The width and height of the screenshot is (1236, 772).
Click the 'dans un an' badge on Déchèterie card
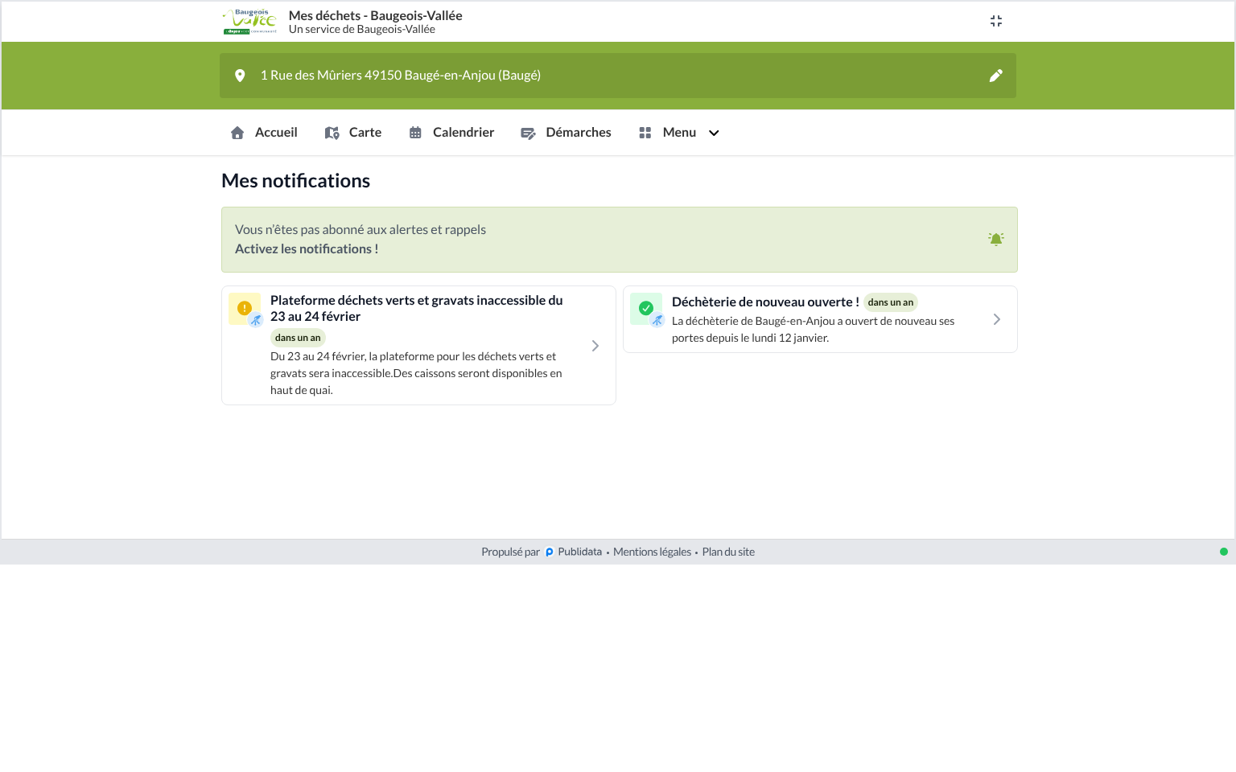click(891, 302)
